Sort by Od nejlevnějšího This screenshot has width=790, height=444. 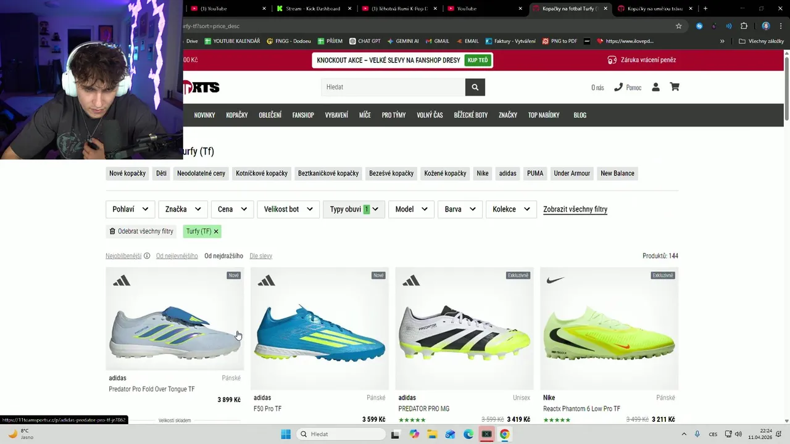(x=177, y=256)
